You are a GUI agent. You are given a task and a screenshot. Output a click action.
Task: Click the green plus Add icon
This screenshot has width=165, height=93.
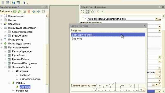coord(15,11)
